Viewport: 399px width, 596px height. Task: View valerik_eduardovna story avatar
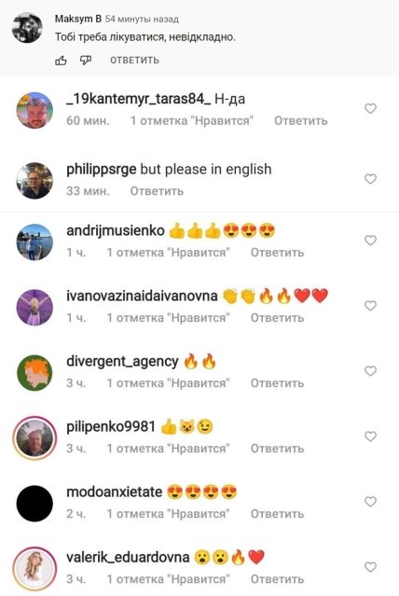tap(34, 569)
